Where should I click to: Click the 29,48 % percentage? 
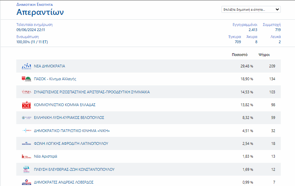pyautogui.click(x=247, y=66)
